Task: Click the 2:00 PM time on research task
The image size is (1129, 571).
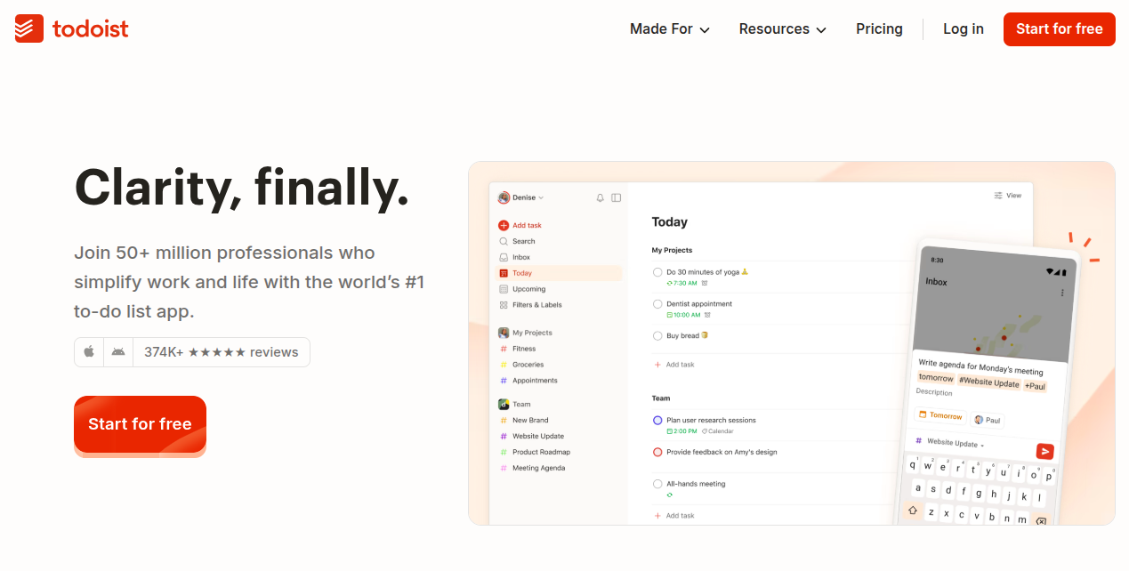Action: point(681,430)
